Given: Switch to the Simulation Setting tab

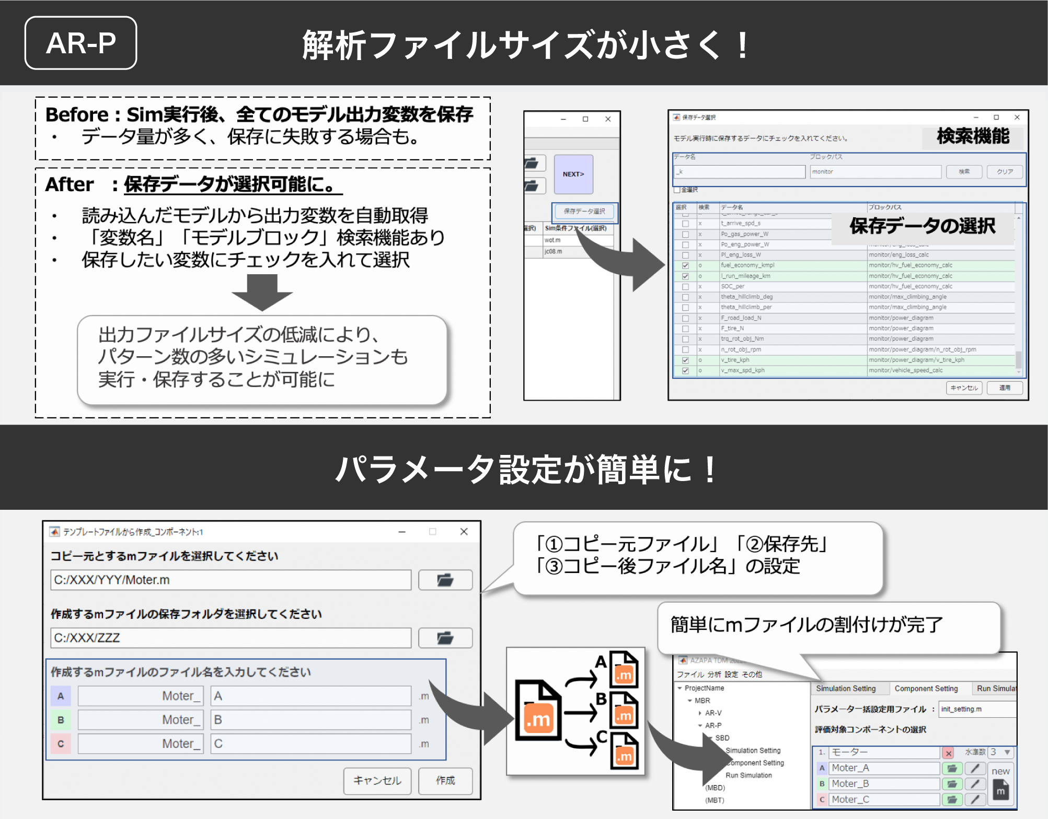Looking at the screenshot, I should [845, 688].
